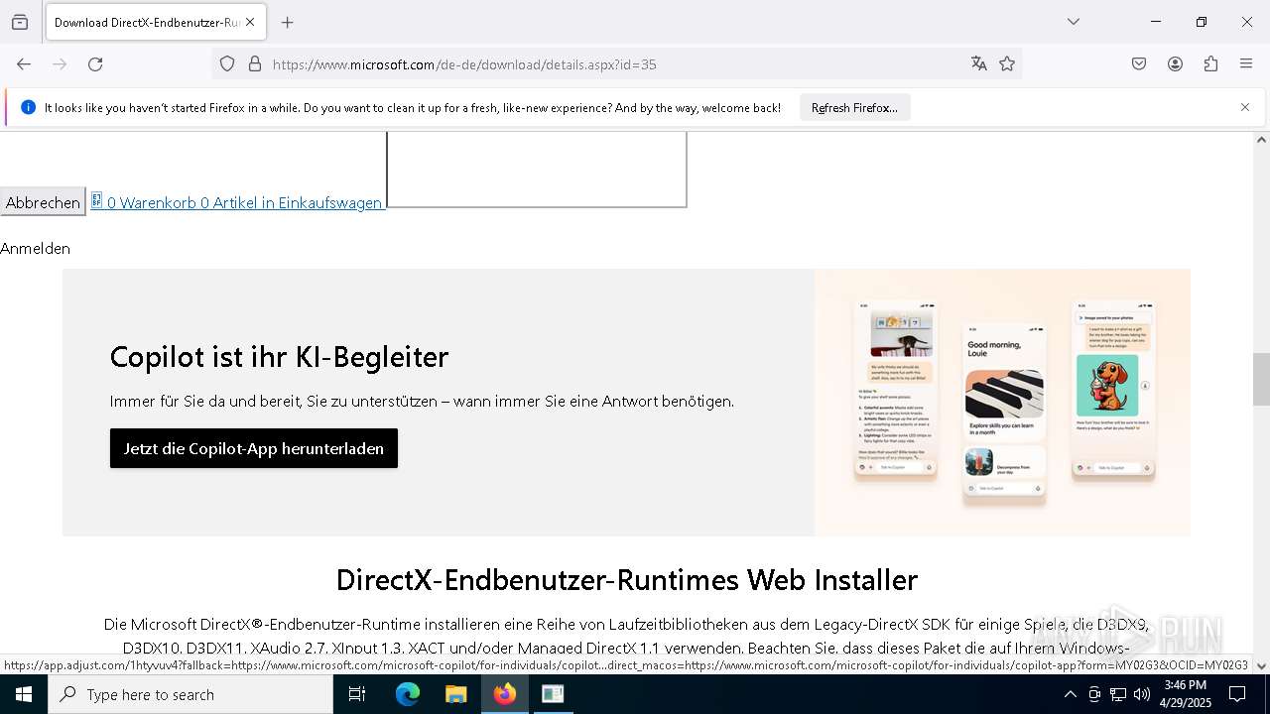Open the notification center icon
The image size is (1270, 714).
tap(1237, 694)
